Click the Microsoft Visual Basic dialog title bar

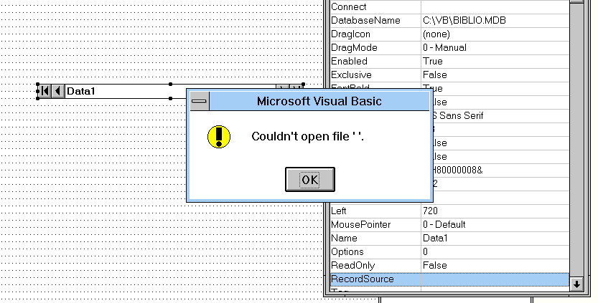[319, 101]
